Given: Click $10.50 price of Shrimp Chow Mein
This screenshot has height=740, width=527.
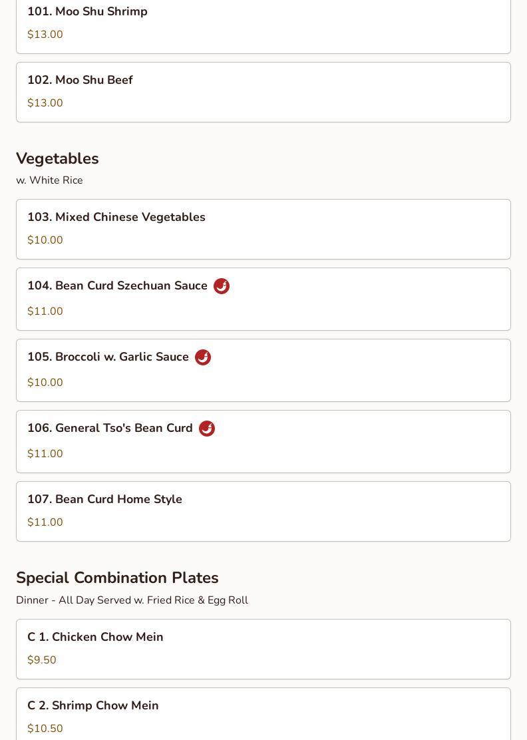Looking at the screenshot, I should [x=45, y=728].
